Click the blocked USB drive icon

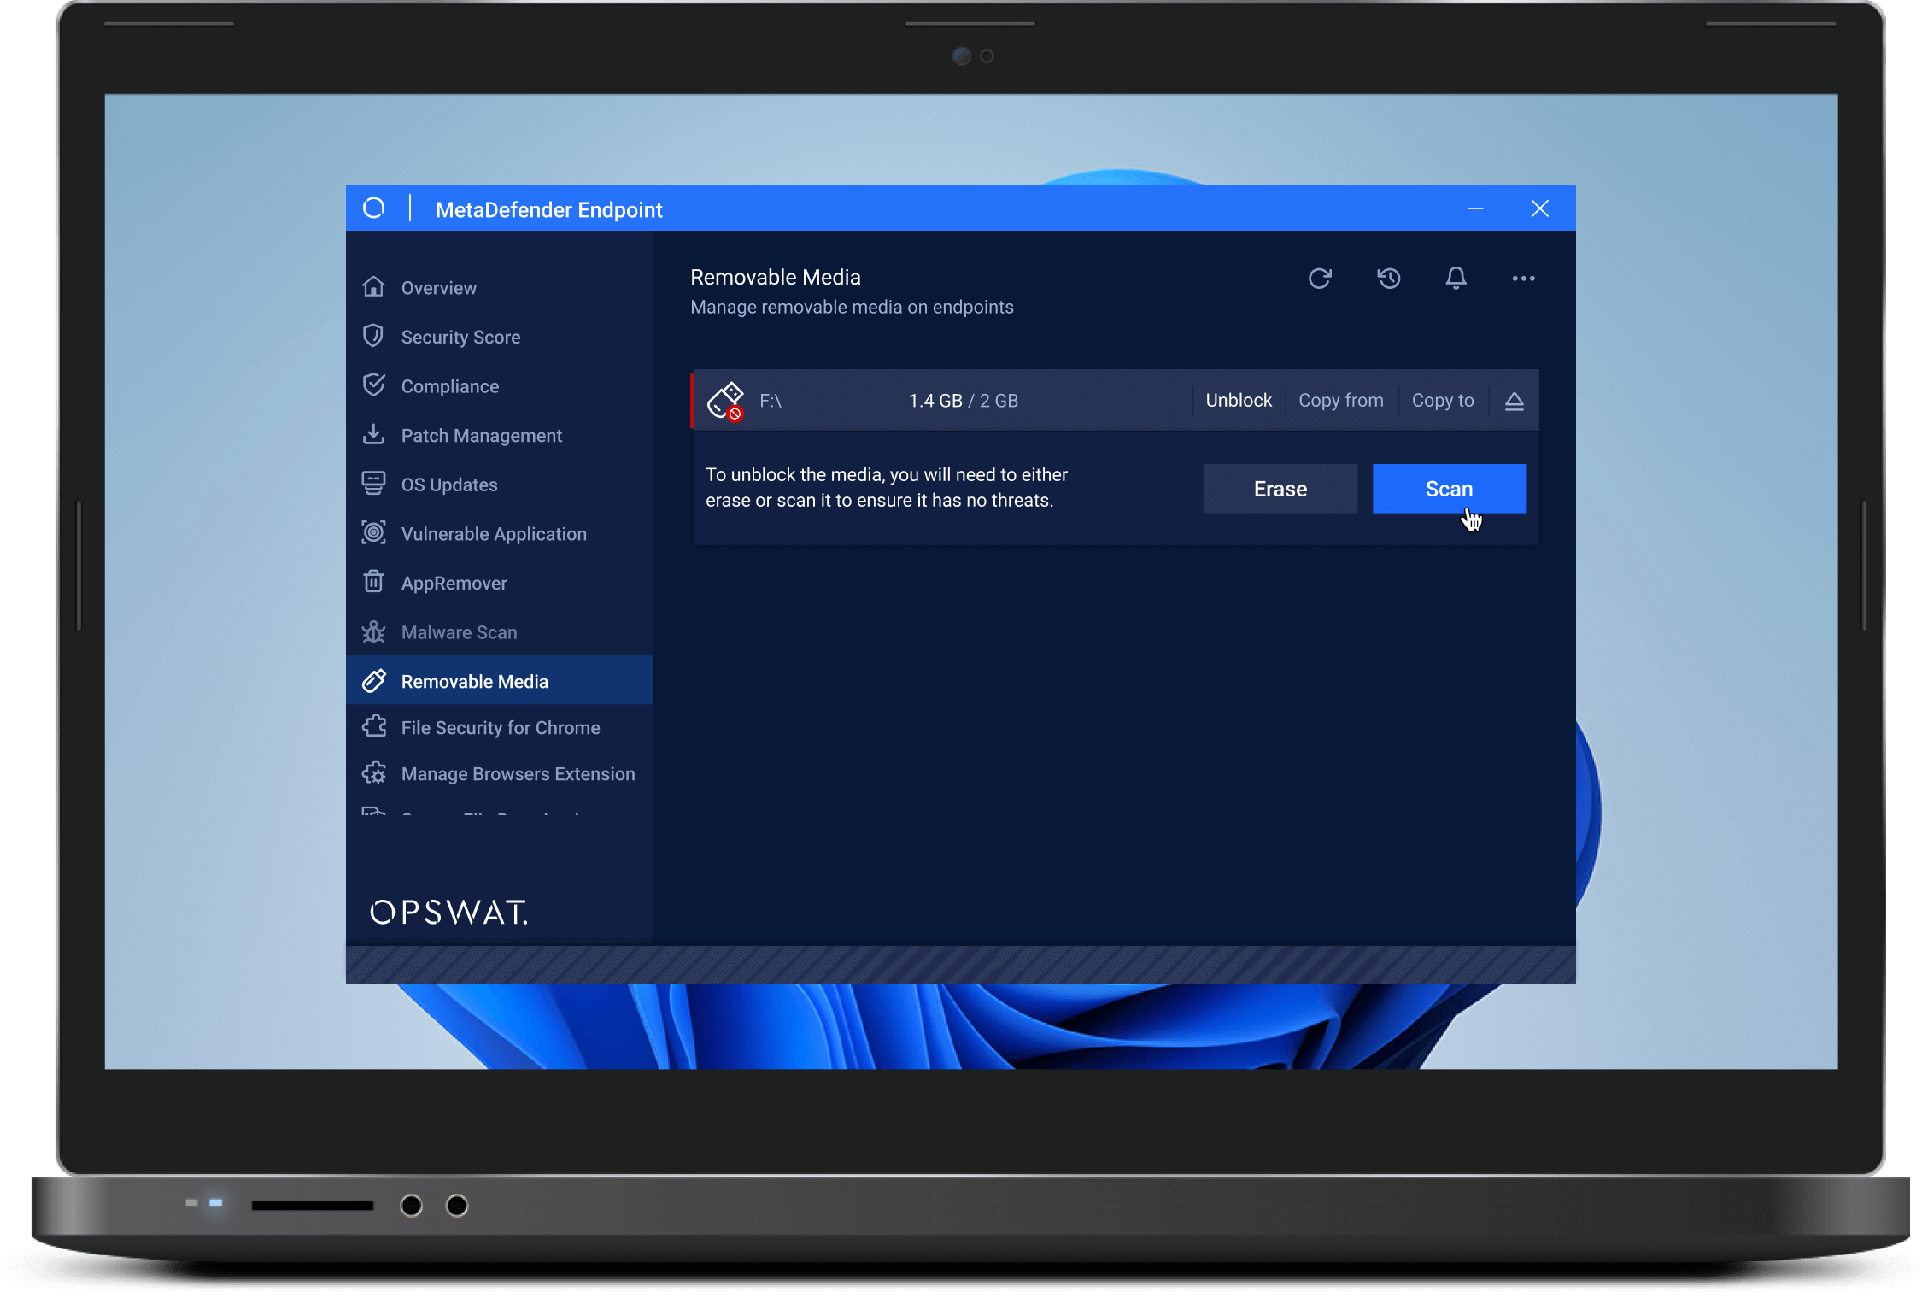pos(725,401)
